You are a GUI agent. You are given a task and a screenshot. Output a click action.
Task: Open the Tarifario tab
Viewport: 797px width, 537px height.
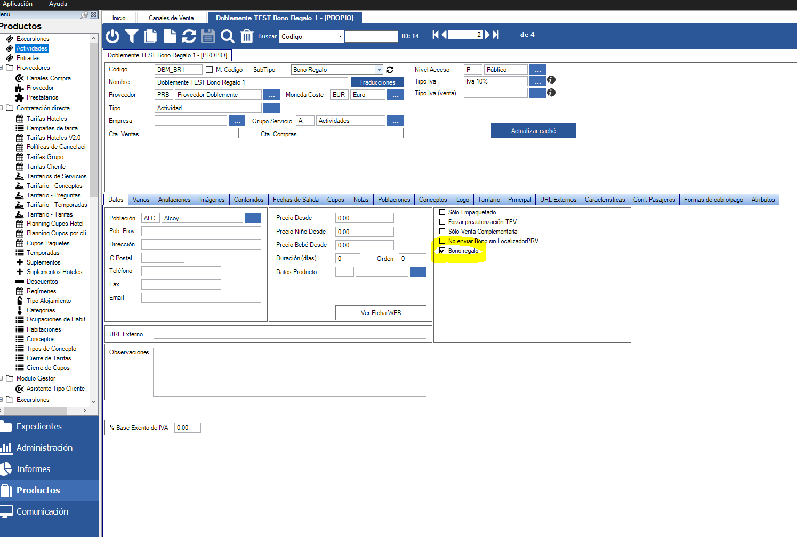click(x=489, y=200)
